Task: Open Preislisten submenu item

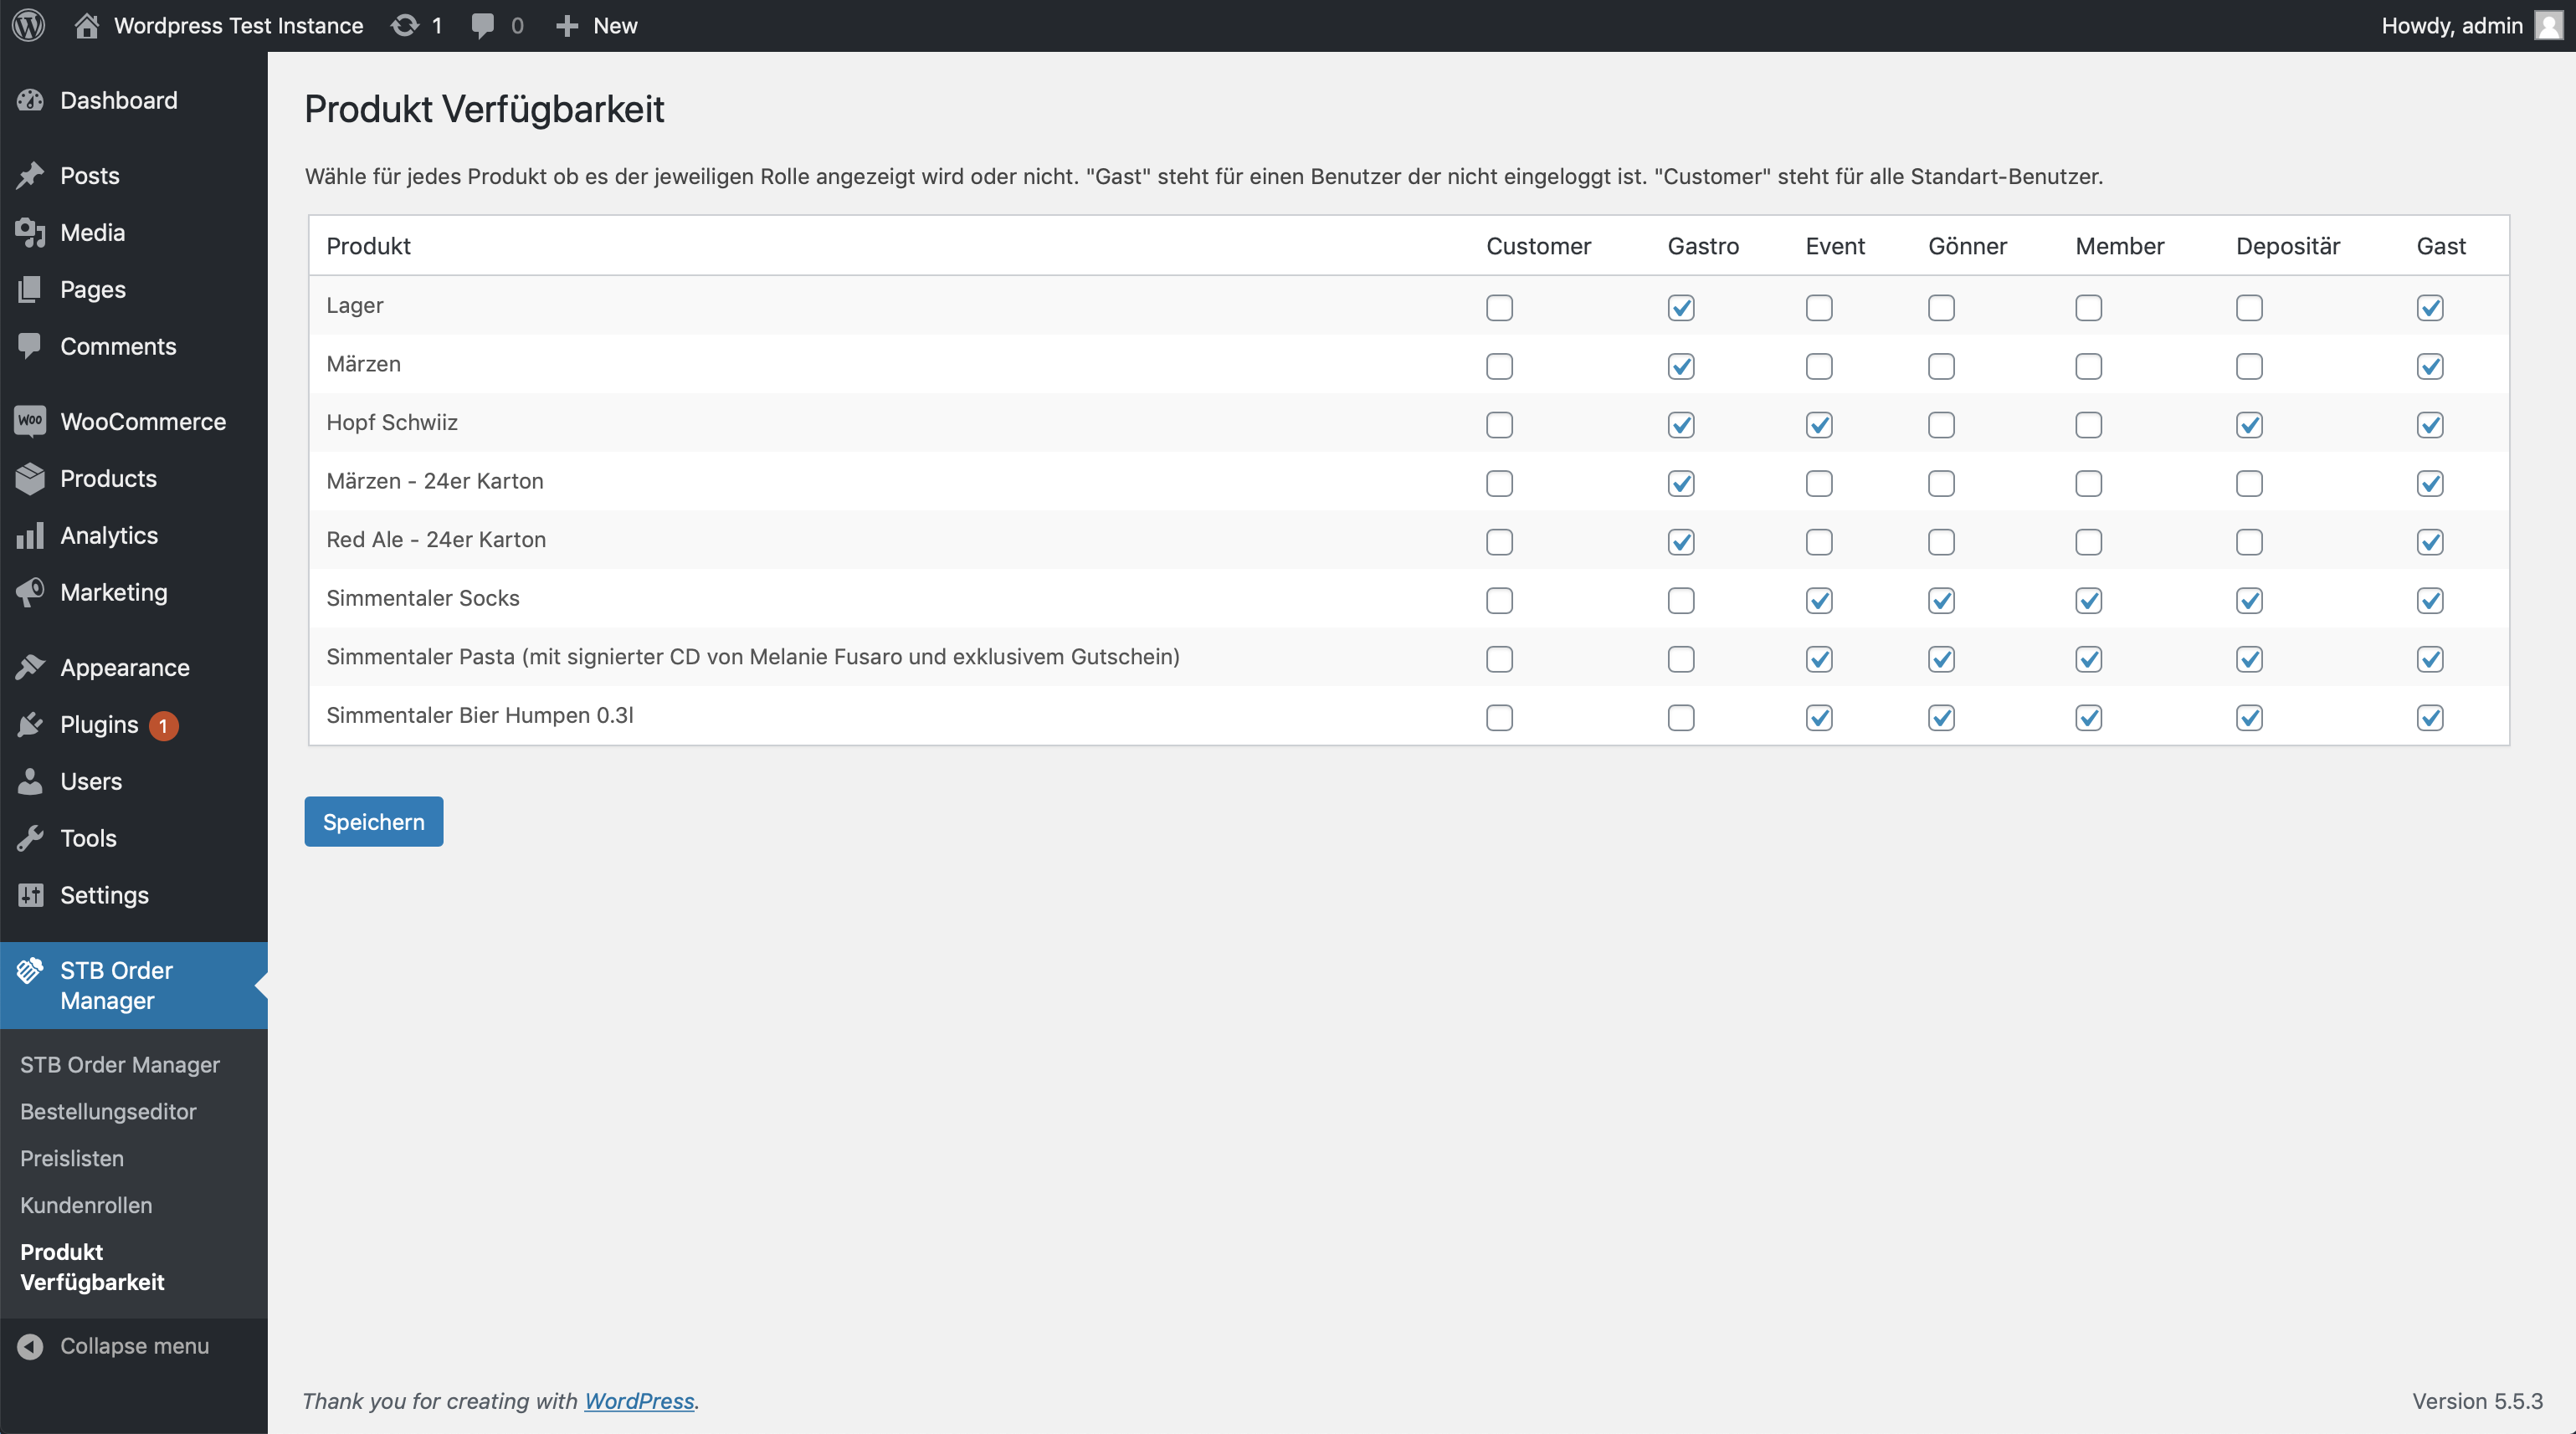Action: (x=72, y=1158)
